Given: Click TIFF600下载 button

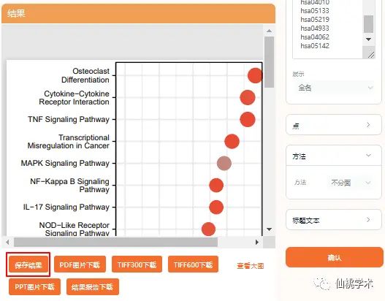Looking at the screenshot, I should [193, 264].
